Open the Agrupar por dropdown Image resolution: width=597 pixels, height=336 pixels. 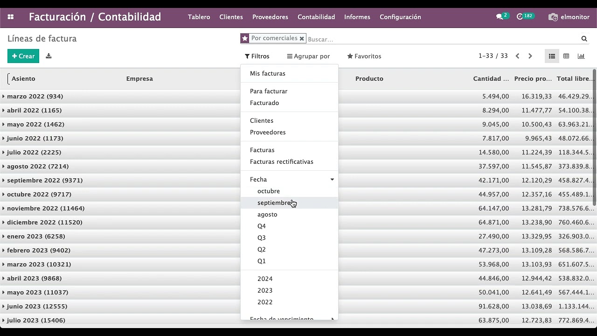[x=308, y=56]
